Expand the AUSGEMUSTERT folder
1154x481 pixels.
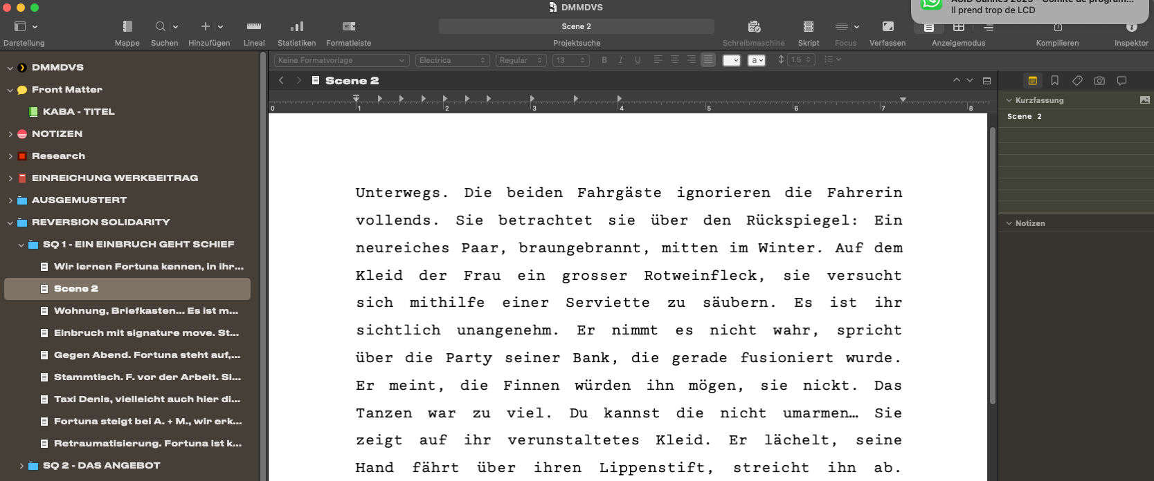click(x=10, y=200)
